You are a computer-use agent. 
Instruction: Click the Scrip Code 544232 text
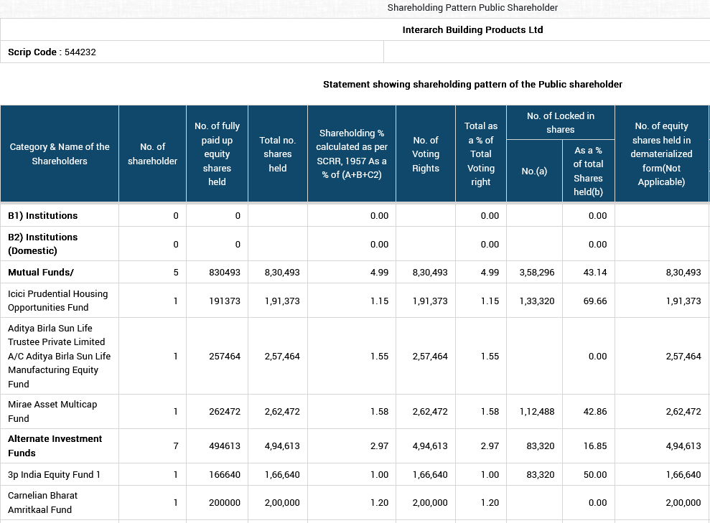[52, 52]
